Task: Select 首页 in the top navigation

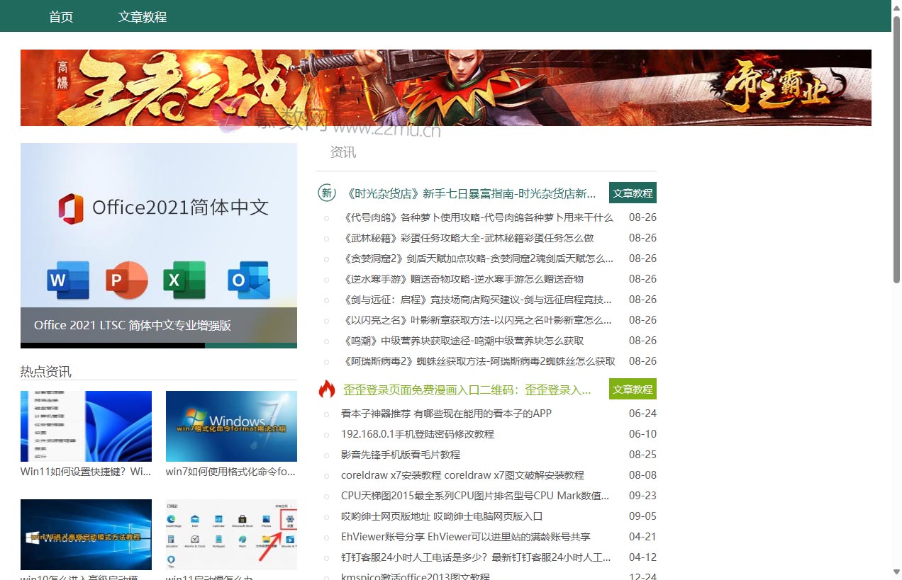Action: [x=60, y=16]
